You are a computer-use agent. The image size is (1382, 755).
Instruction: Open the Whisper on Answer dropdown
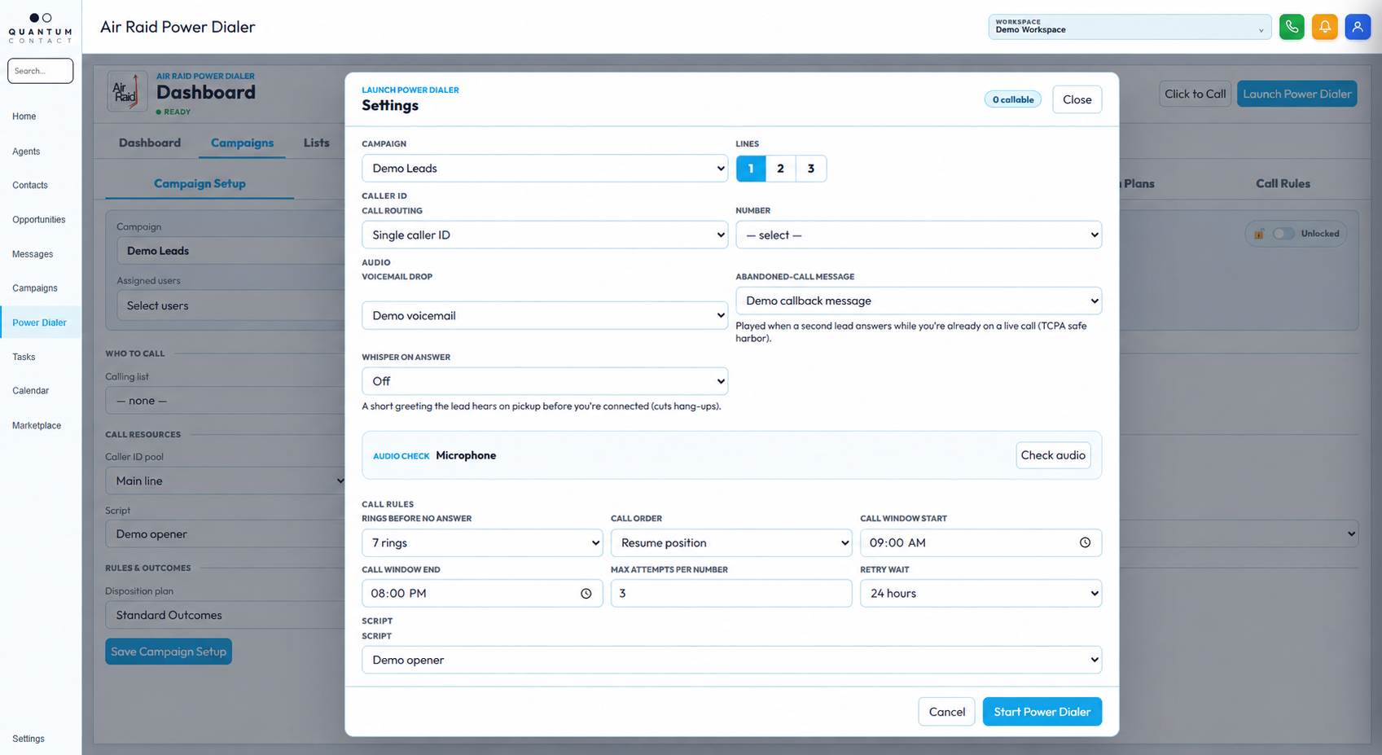pyautogui.click(x=545, y=381)
